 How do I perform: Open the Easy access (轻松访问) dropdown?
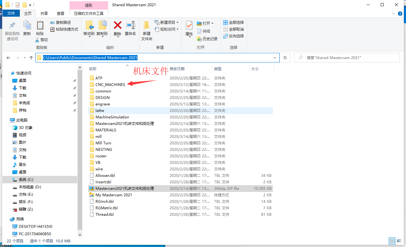[x=167, y=29]
